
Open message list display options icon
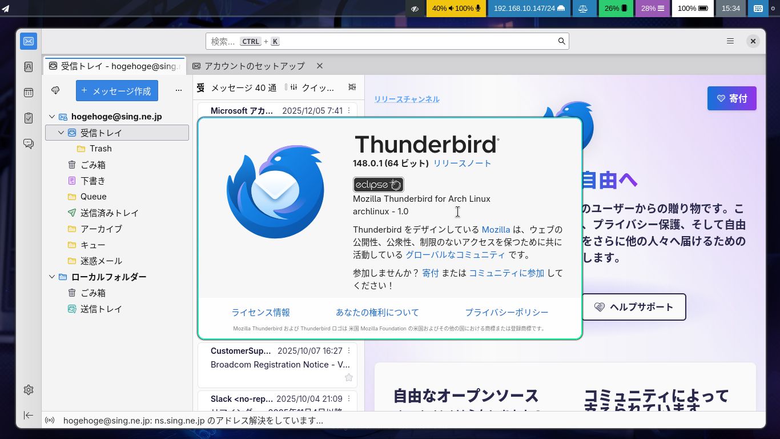[352, 87]
